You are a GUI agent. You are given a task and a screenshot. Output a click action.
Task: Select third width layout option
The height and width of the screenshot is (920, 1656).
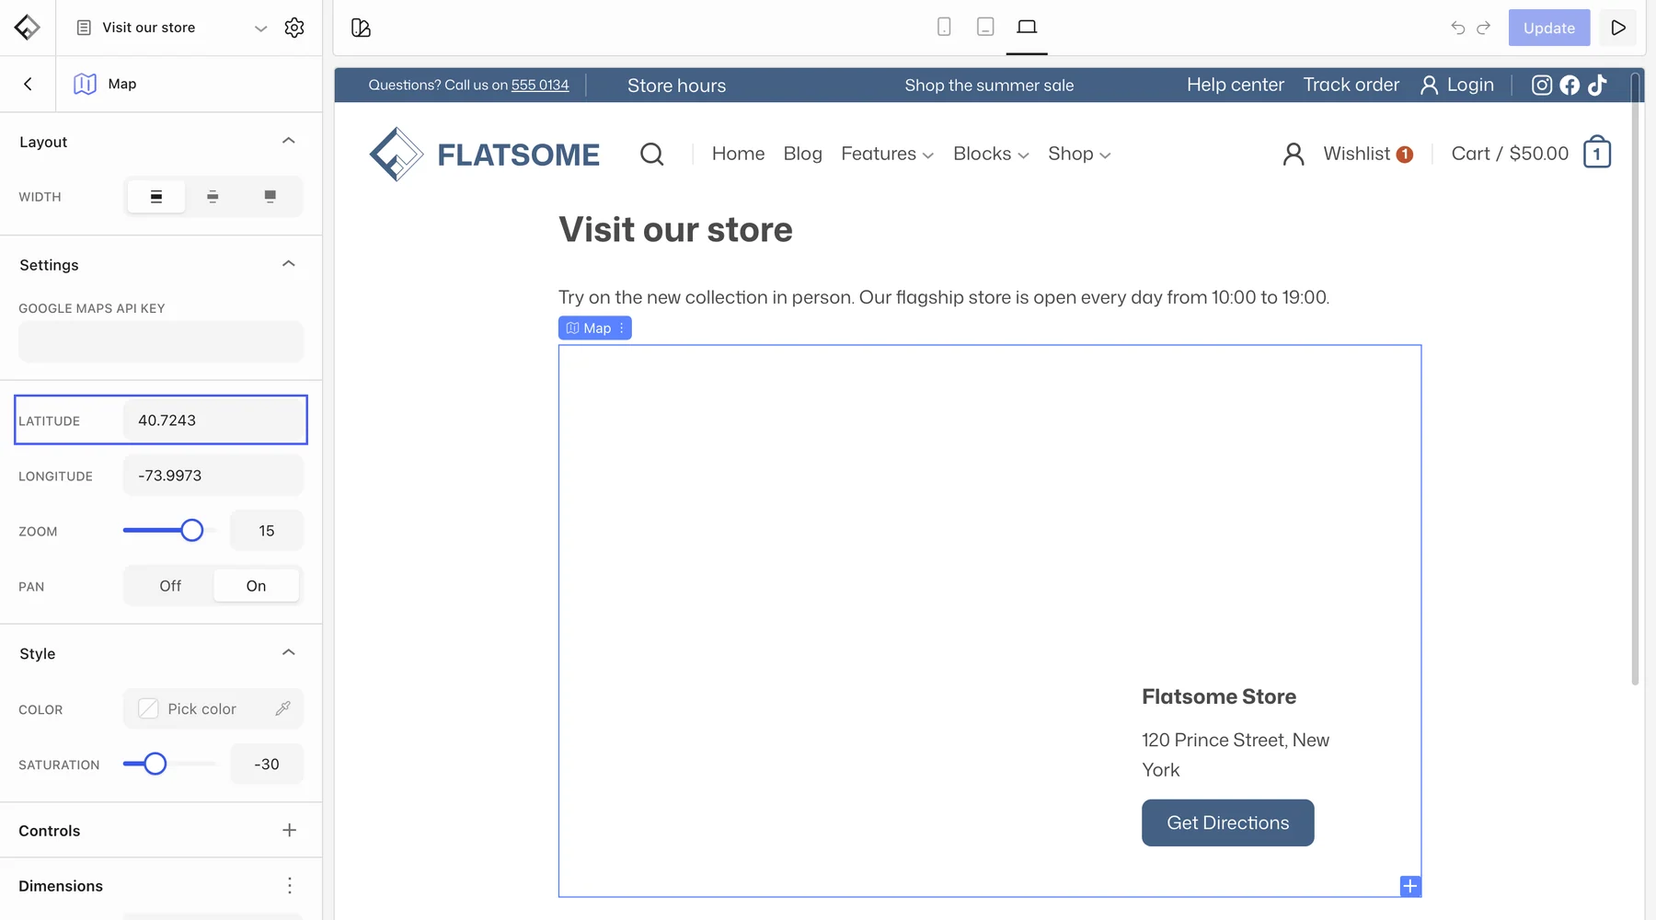[x=270, y=196]
